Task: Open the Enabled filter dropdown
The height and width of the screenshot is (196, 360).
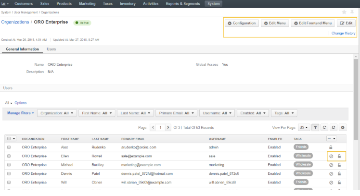Action: click(x=252, y=113)
